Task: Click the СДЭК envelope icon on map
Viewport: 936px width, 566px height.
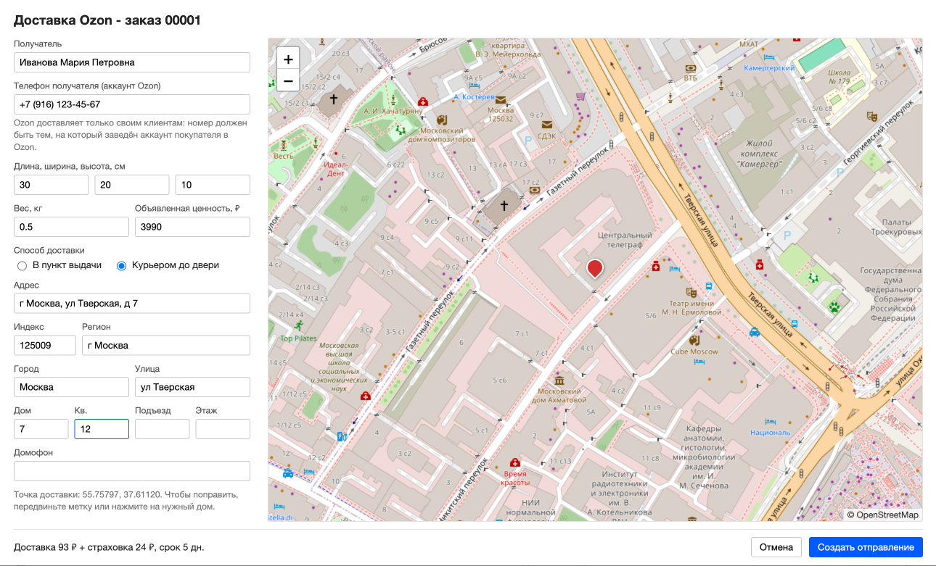Action: 546,124
